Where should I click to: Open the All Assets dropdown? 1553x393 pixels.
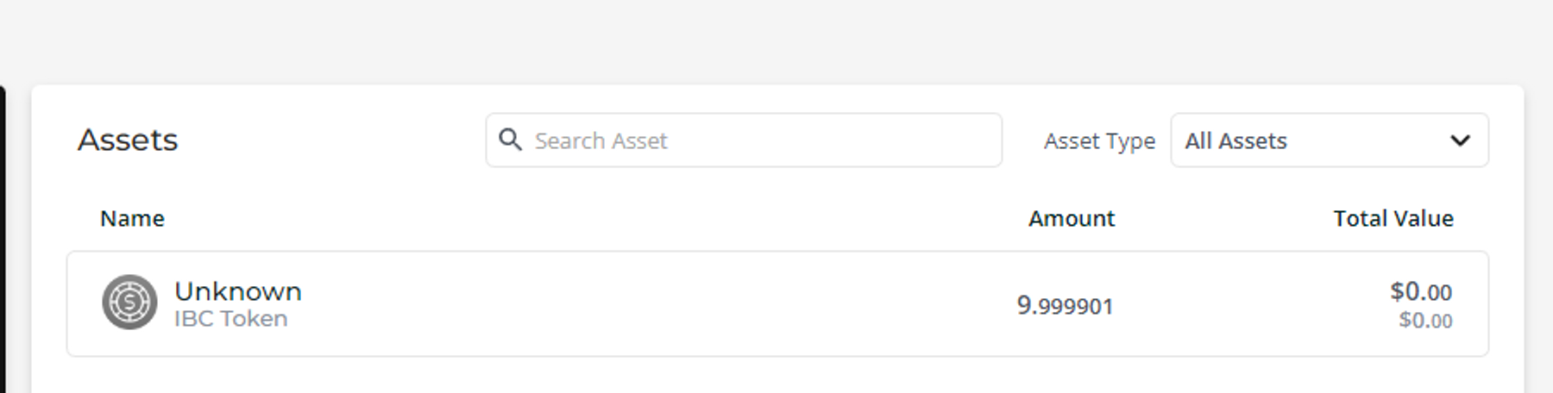point(1330,140)
